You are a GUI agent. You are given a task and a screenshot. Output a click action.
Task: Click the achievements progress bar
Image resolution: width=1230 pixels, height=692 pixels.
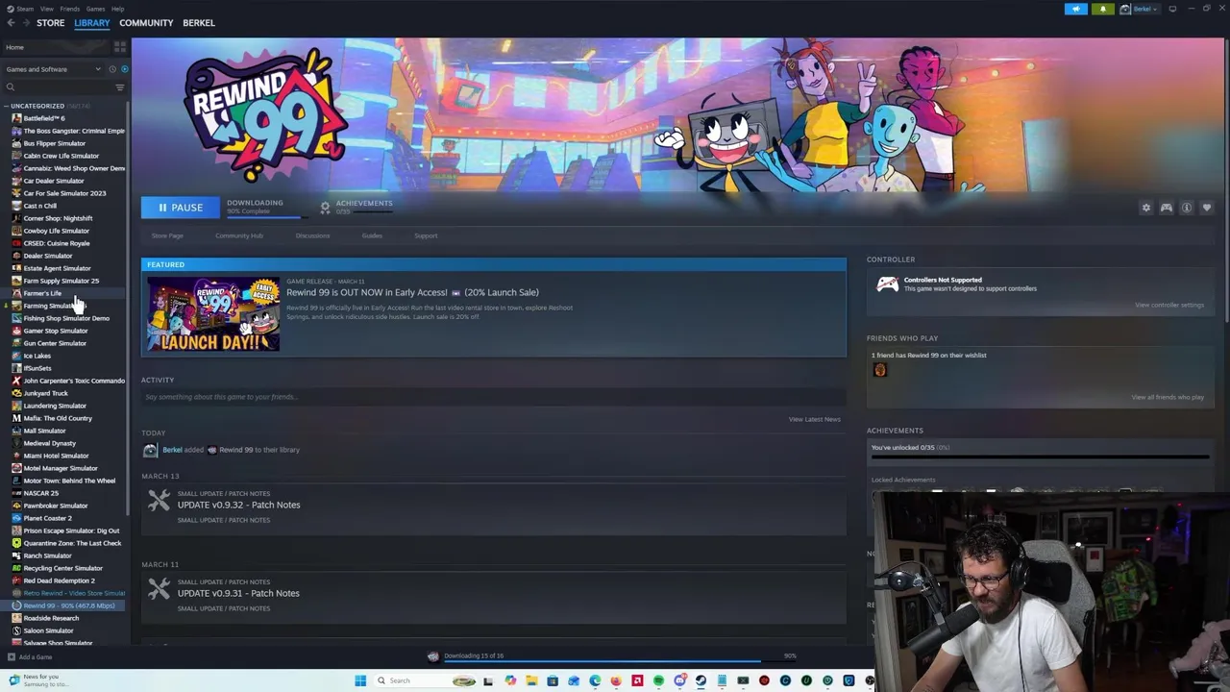point(1040,457)
